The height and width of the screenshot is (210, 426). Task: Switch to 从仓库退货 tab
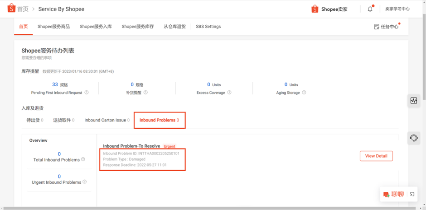[174, 27]
